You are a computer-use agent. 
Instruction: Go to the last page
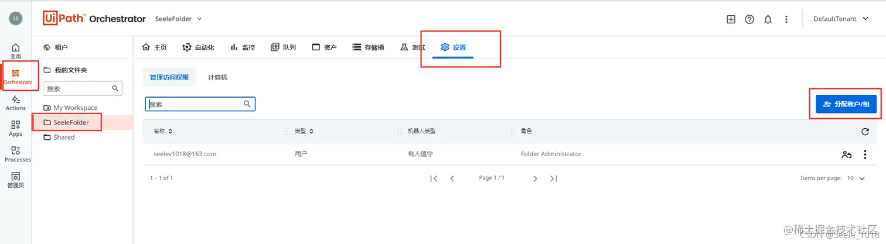click(554, 178)
